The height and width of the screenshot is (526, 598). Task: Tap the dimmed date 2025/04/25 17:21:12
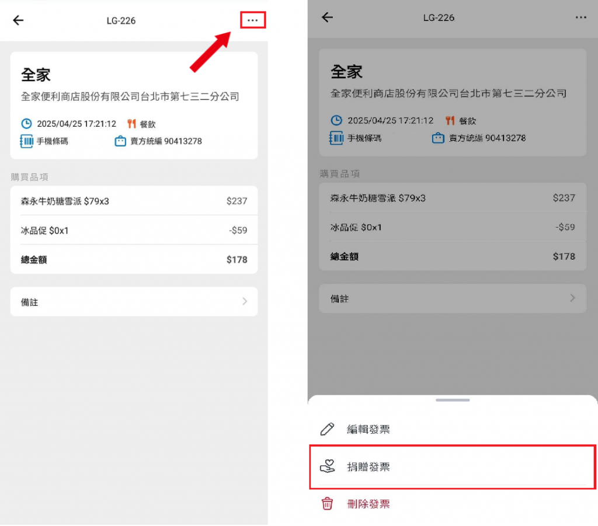click(x=391, y=121)
